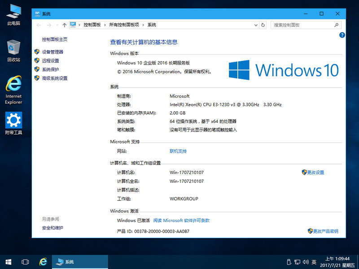Open 此电脑 desktop icon
Image resolution: width=359 pixels, height=269 pixels.
tap(14, 14)
